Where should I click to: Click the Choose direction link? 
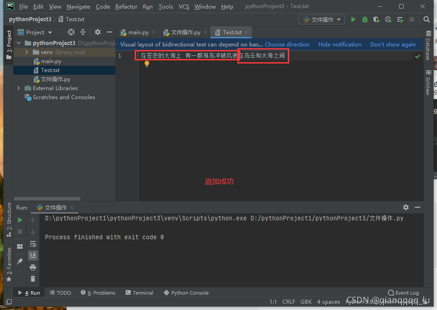(287, 45)
